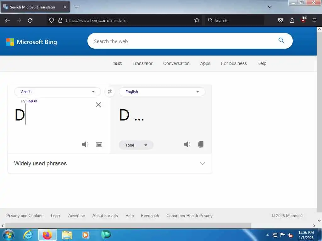The image size is (322, 241).
Task: Open the Conversation menu item
Action: (x=176, y=63)
